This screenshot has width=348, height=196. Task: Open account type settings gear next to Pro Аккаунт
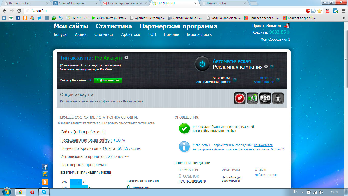[x=126, y=58]
